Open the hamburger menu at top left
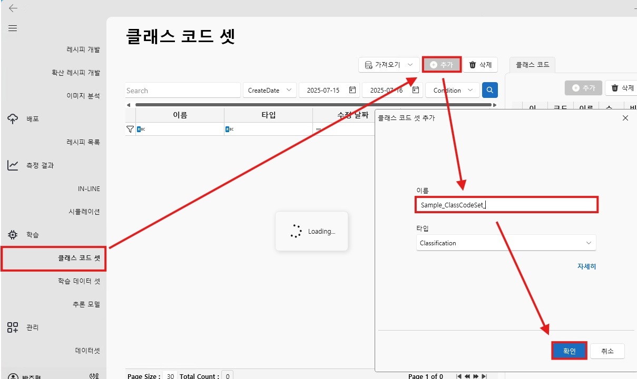Viewport: 637px width, 379px height. 13,28
